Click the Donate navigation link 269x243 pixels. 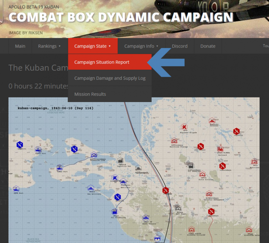(x=208, y=46)
